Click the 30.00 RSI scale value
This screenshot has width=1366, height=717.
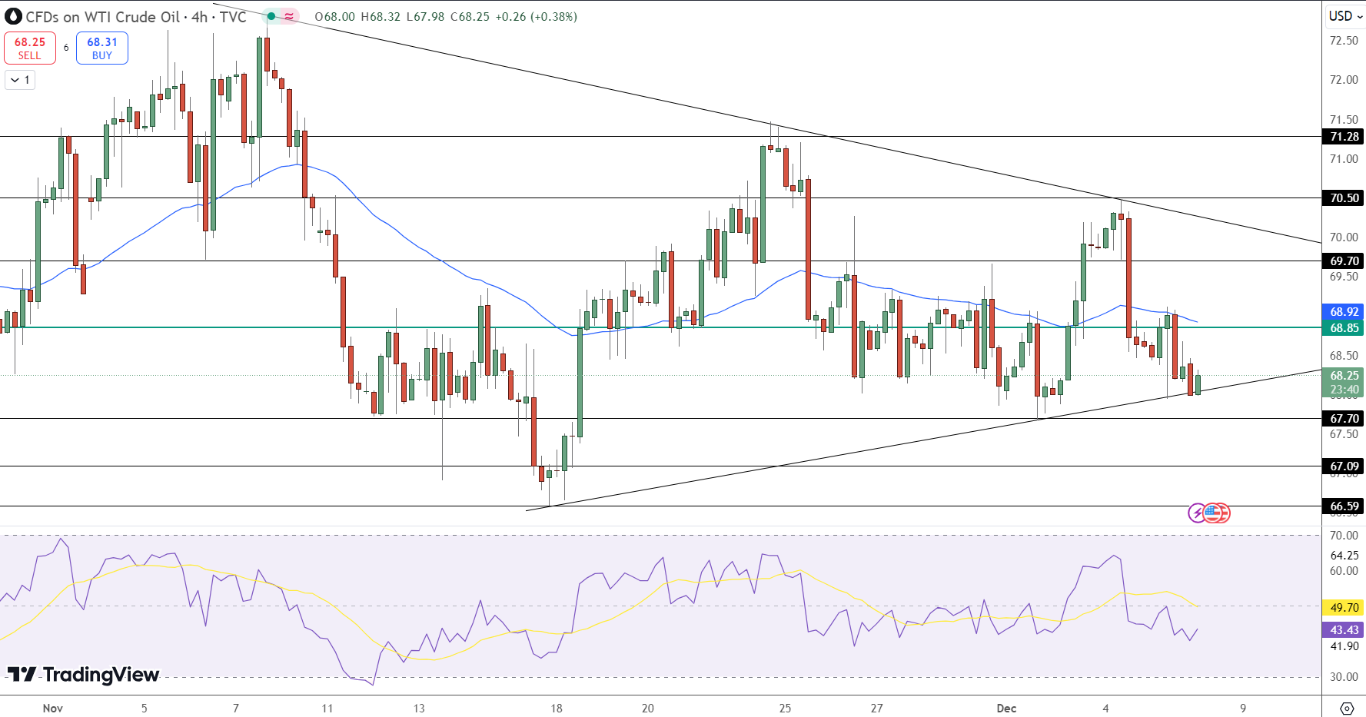point(1344,677)
